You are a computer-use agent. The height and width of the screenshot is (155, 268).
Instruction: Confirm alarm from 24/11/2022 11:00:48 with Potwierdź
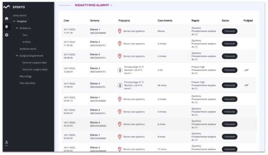230,44
